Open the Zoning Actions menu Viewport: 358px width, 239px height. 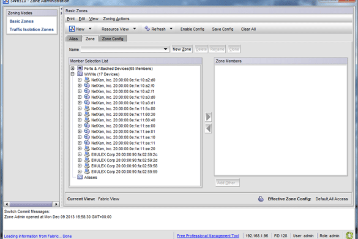(x=116, y=19)
